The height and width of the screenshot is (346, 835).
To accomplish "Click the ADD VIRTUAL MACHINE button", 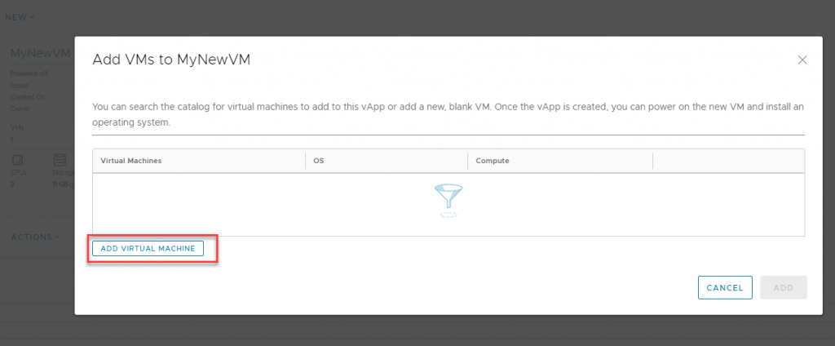I will pyautogui.click(x=148, y=248).
